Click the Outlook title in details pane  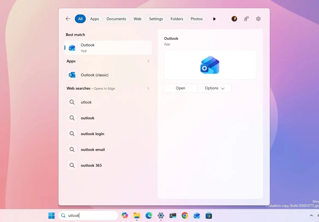pos(171,38)
